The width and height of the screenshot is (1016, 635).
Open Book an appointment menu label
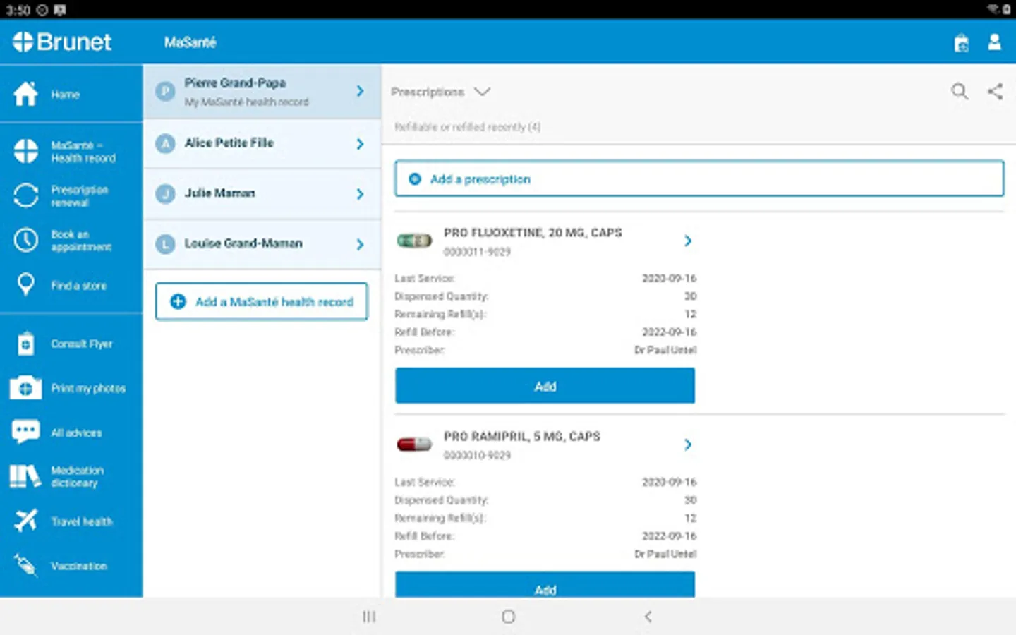81,241
